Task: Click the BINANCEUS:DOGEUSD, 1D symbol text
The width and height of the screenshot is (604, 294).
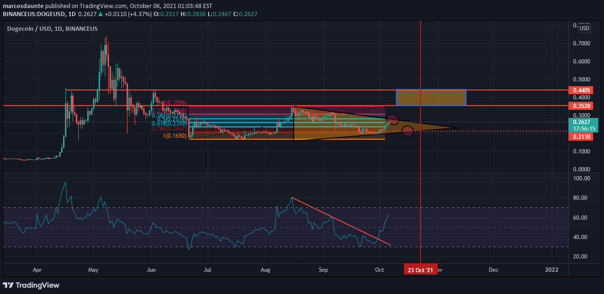Action: pos(40,14)
